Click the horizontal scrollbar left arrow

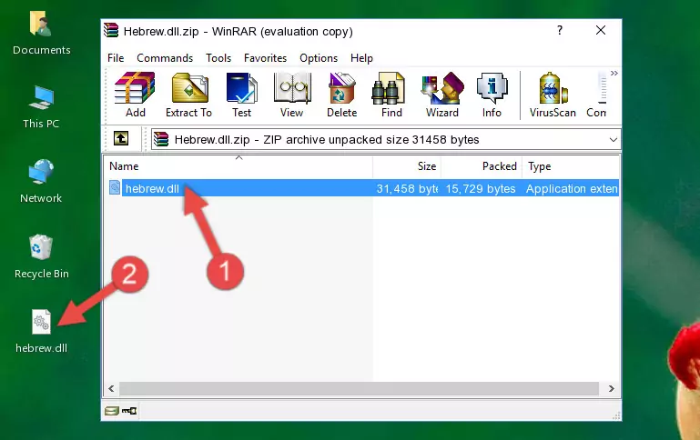(112, 389)
